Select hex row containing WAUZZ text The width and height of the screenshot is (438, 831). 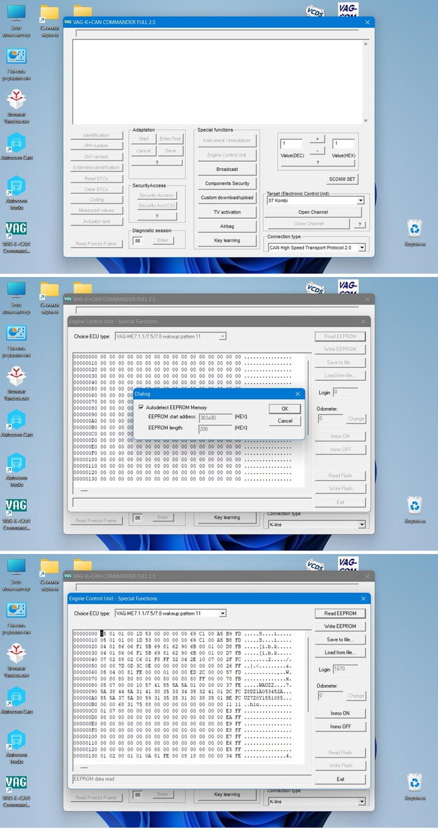[x=183, y=686]
